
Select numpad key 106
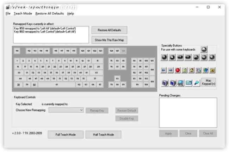pos(152,70)
